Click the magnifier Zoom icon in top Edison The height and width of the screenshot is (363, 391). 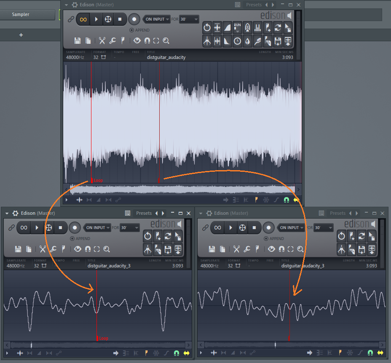coord(166,40)
